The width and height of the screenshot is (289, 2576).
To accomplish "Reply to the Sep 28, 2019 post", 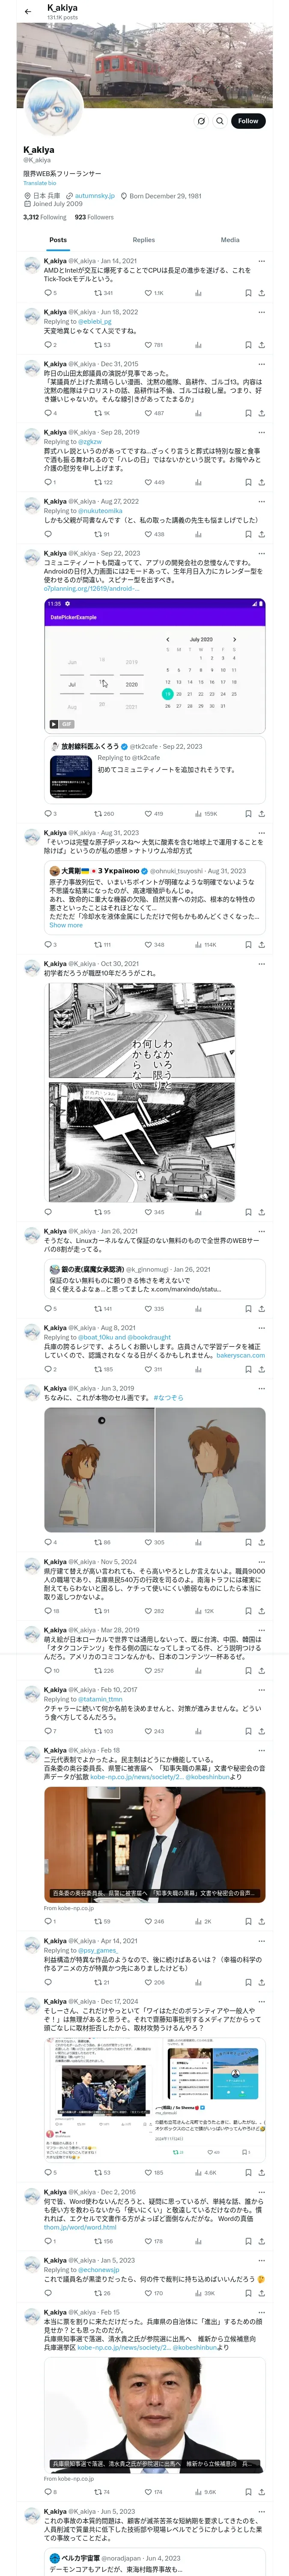I will [x=50, y=482].
